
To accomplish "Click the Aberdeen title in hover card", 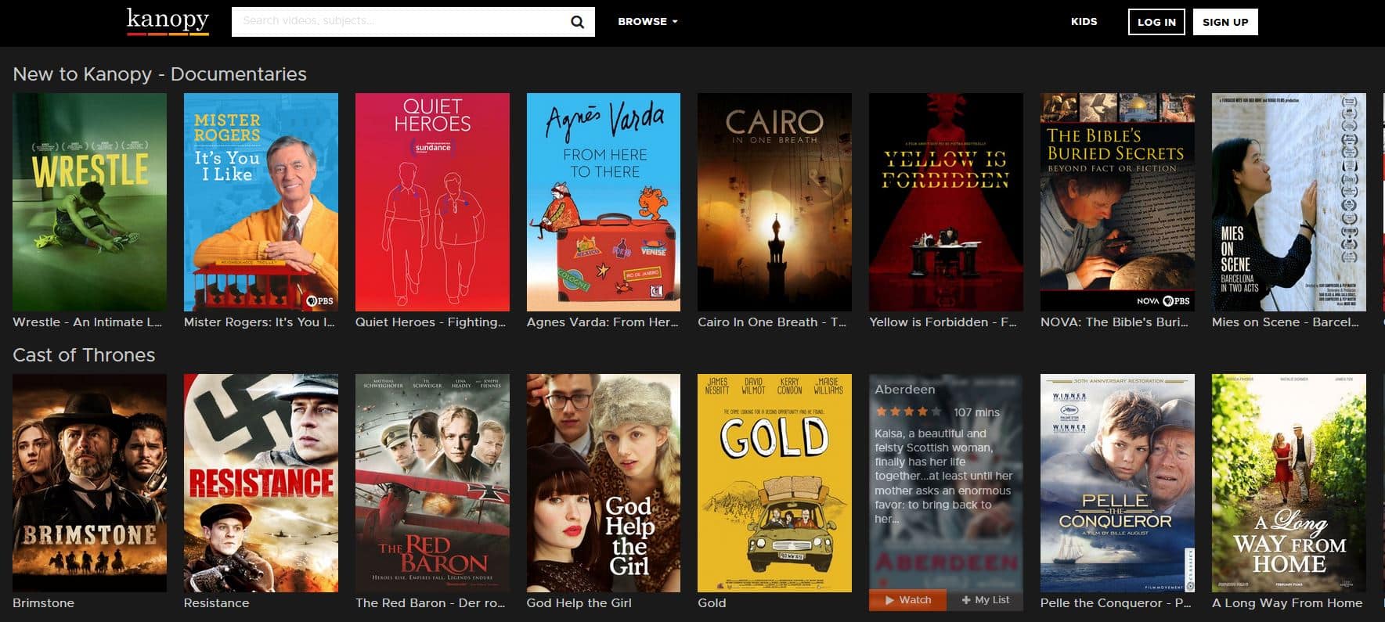I will [x=905, y=389].
